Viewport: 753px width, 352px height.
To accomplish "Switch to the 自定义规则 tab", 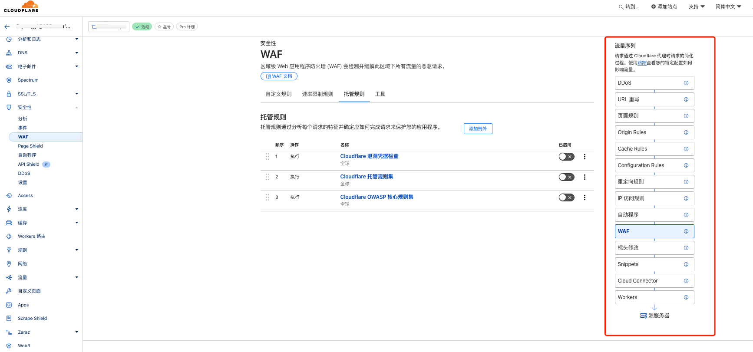I will pos(278,94).
